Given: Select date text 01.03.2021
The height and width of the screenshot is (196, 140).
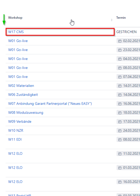Looking at the screenshot, I should point(132,168).
